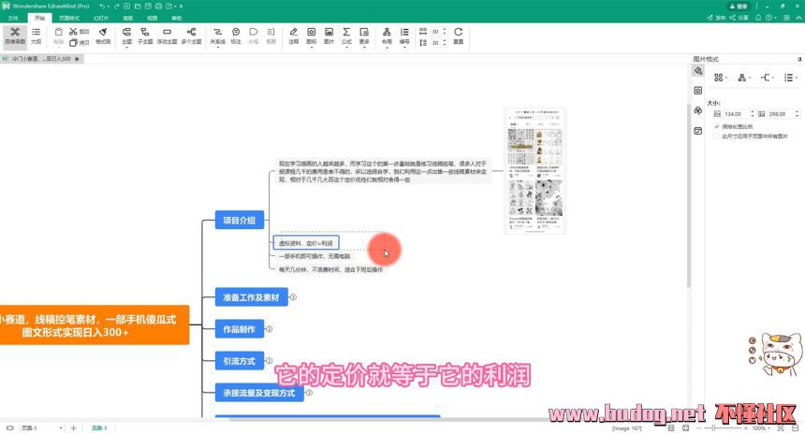
Task: Click the 主题 (Topic) insert icon
Action: click(126, 35)
